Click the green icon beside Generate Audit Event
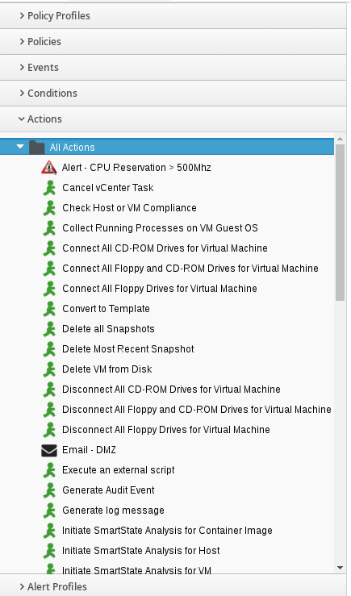 tap(49, 490)
